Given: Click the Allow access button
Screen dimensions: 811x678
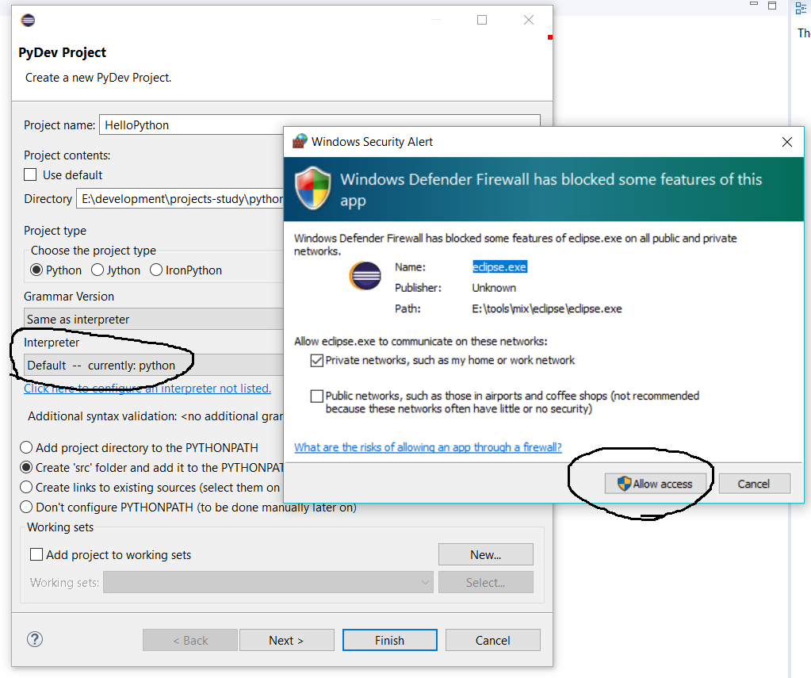Looking at the screenshot, I should pyautogui.click(x=656, y=484).
